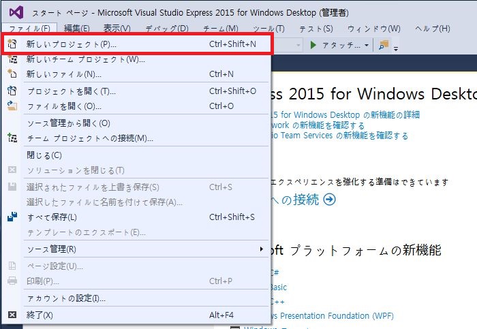Open the ヘルプ(H) menu
477x329 pixels.
click(x=433, y=29)
